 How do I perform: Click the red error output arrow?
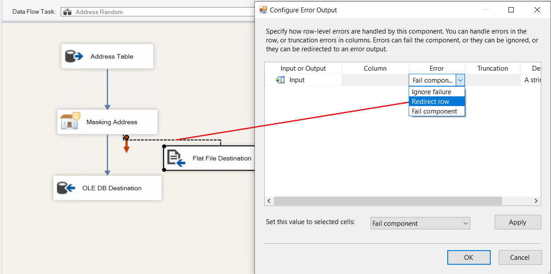[126, 146]
